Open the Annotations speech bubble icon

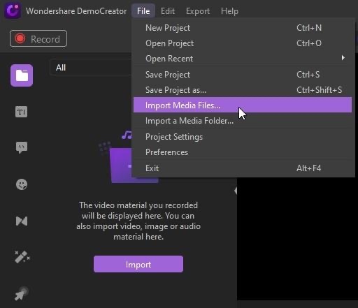[x=22, y=147]
